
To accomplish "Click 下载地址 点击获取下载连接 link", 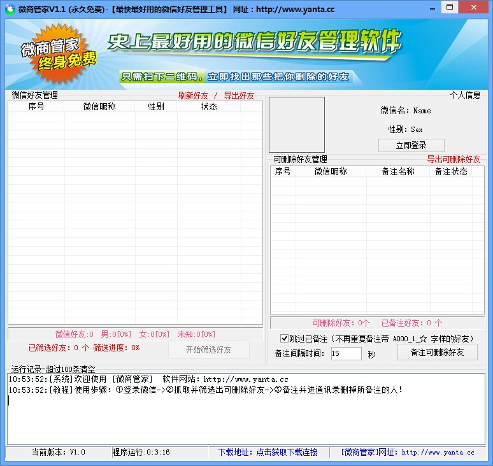I will (x=268, y=452).
